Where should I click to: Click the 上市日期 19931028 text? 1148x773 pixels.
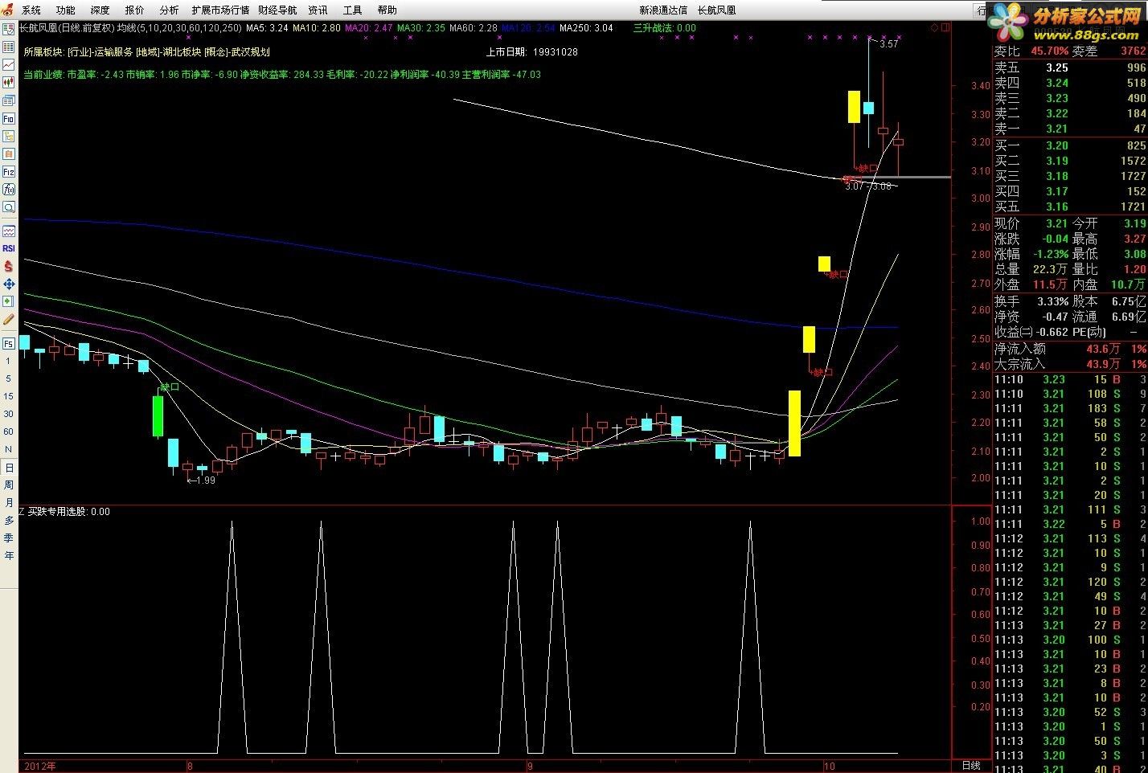pyautogui.click(x=532, y=52)
